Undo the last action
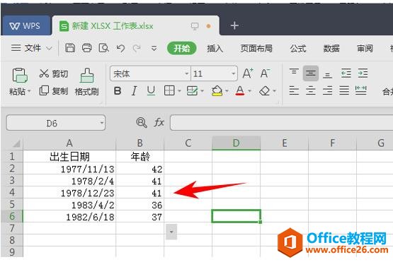The image size is (393, 262). click(x=120, y=48)
